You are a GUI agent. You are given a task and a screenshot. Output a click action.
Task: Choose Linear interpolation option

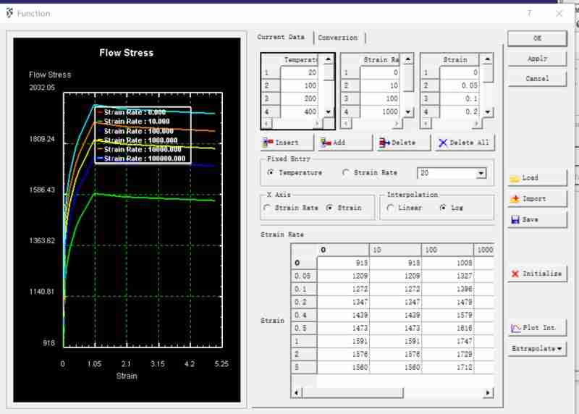coord(390,208)
